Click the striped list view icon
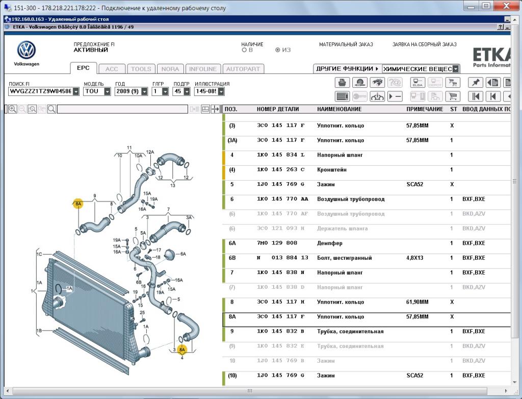 342,96
